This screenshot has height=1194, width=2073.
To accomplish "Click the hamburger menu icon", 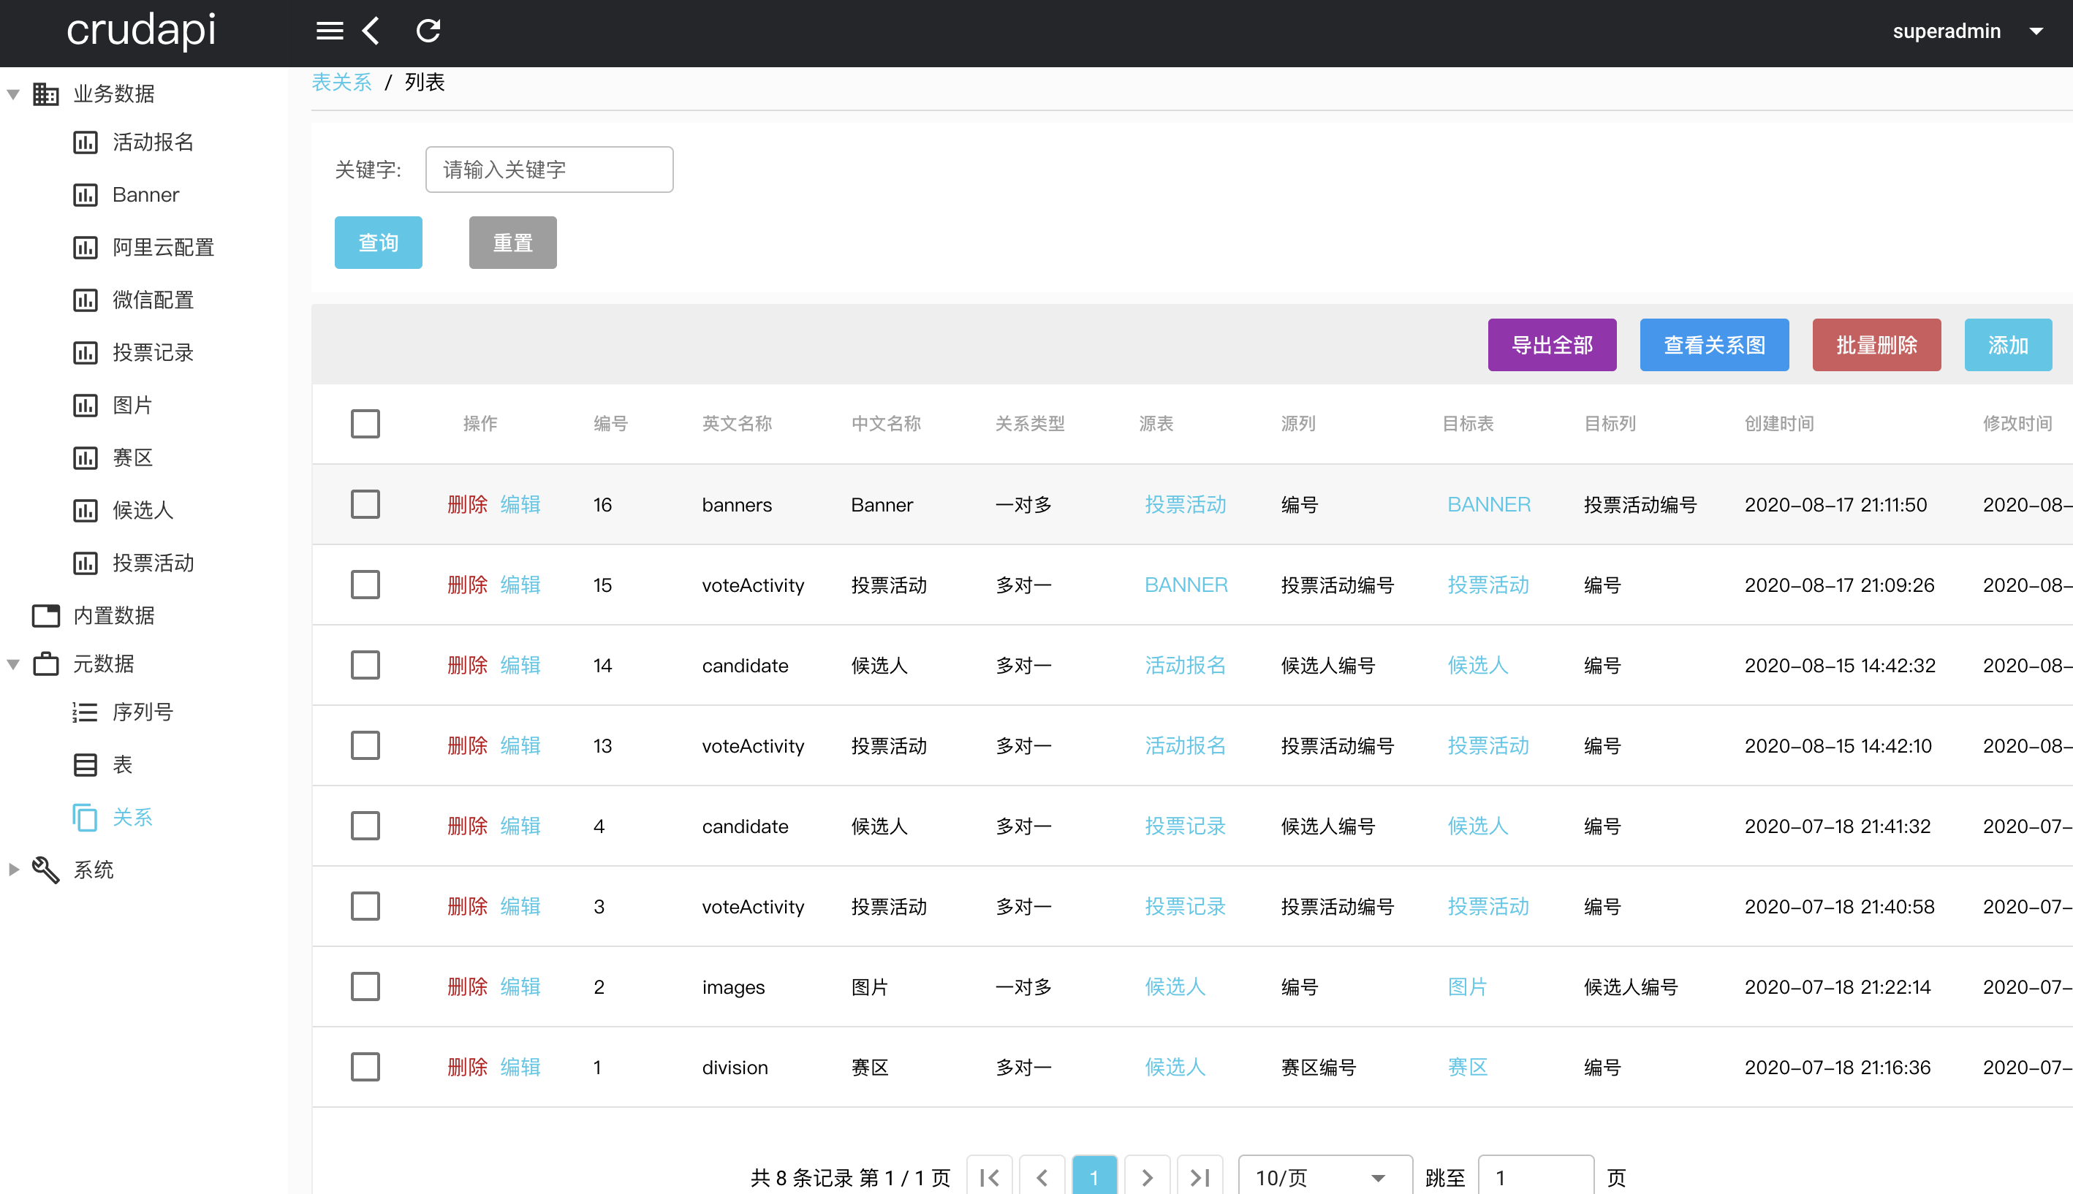I will [x=330, y=31].
